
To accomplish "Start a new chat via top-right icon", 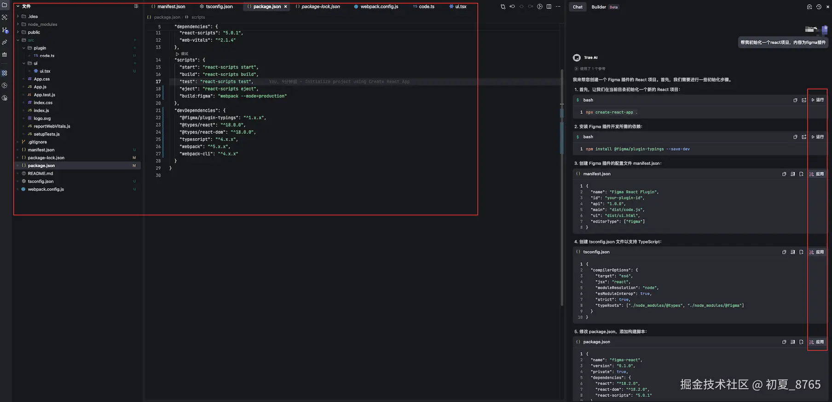I will [809, 7].
